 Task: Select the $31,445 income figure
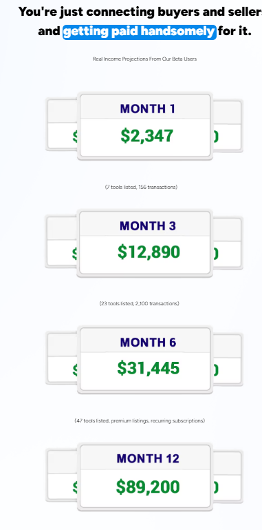[x=149, y=369]
